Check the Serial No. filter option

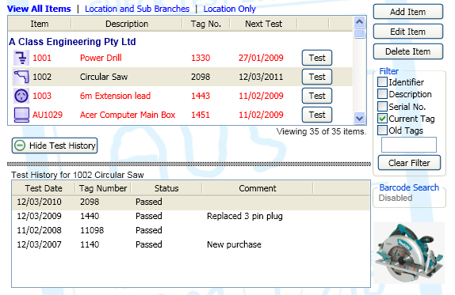pos(382,107)
